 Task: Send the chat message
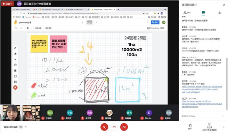(x=223, y=116)
